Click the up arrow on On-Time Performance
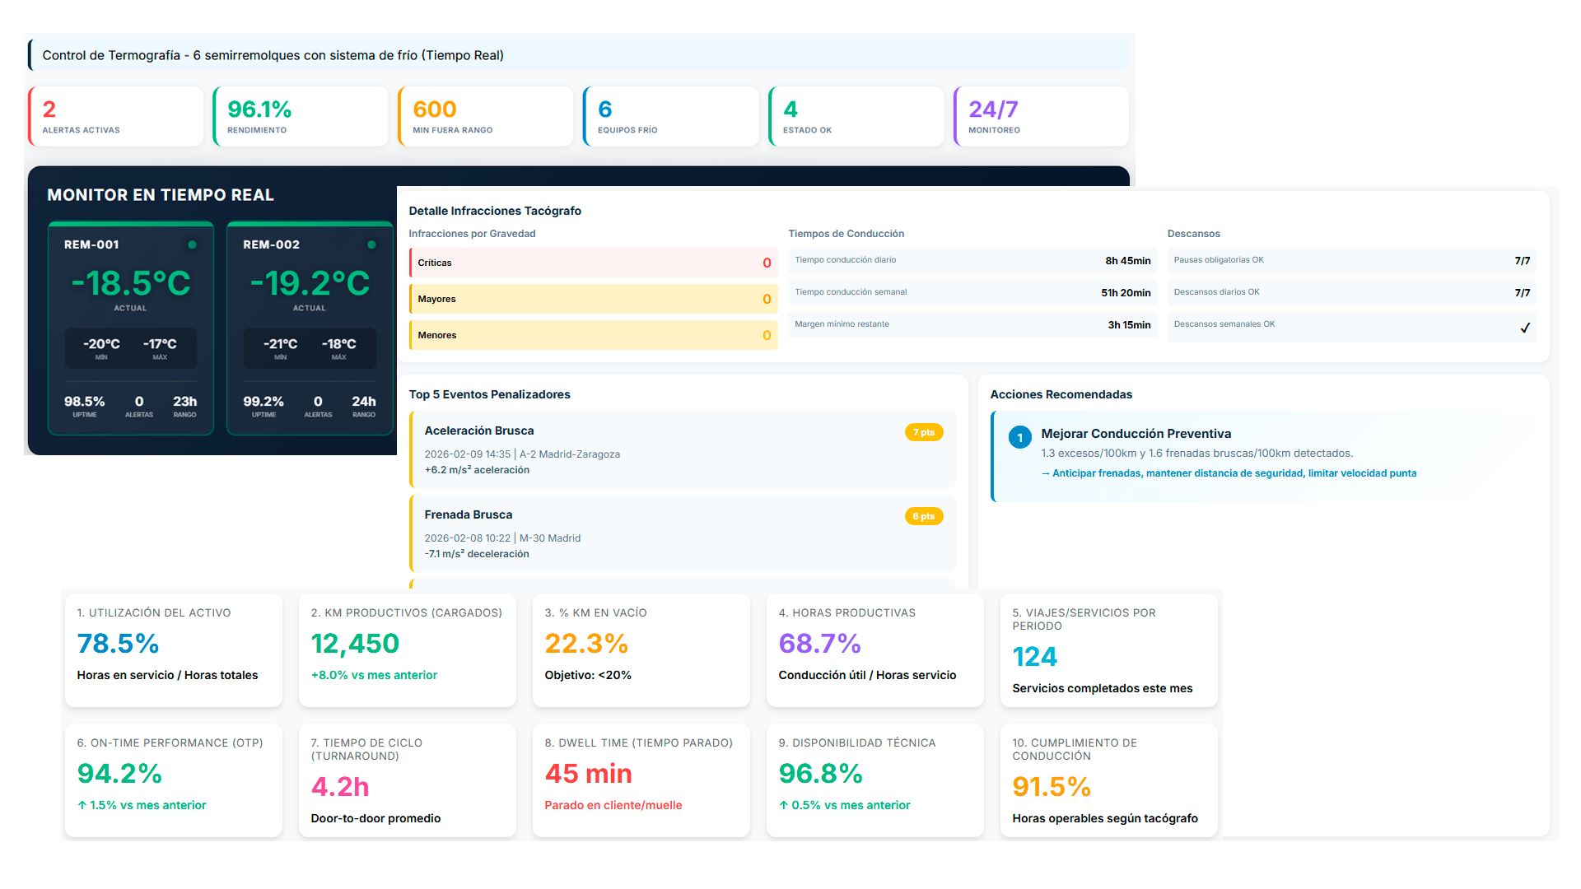Viewport: 1581px width, 889px height. (81, 805)
